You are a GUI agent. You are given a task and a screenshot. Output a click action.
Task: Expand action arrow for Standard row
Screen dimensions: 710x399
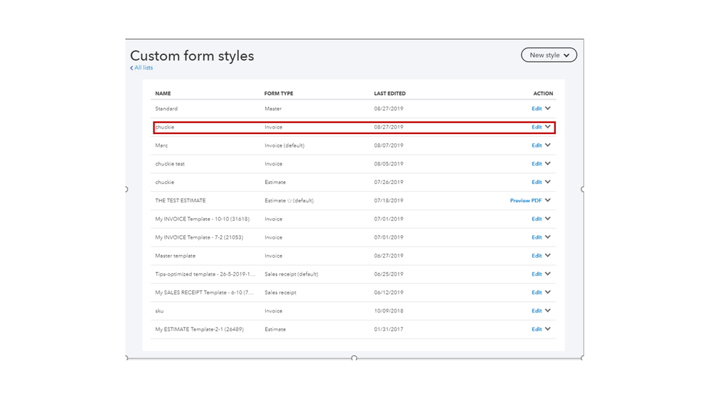pos(548,109)
